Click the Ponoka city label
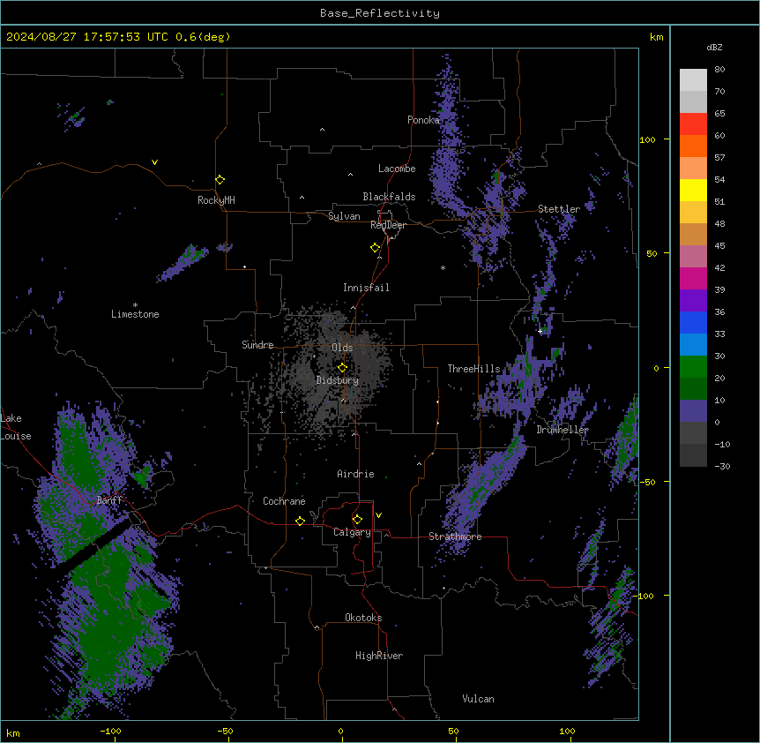 [423, 120]
